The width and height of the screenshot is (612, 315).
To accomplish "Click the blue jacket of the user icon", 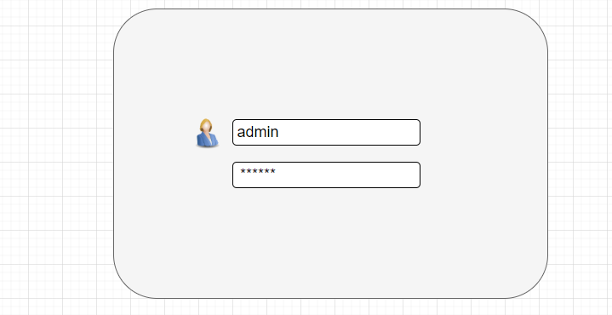I will pyautogui.click(x=207, y=140).
